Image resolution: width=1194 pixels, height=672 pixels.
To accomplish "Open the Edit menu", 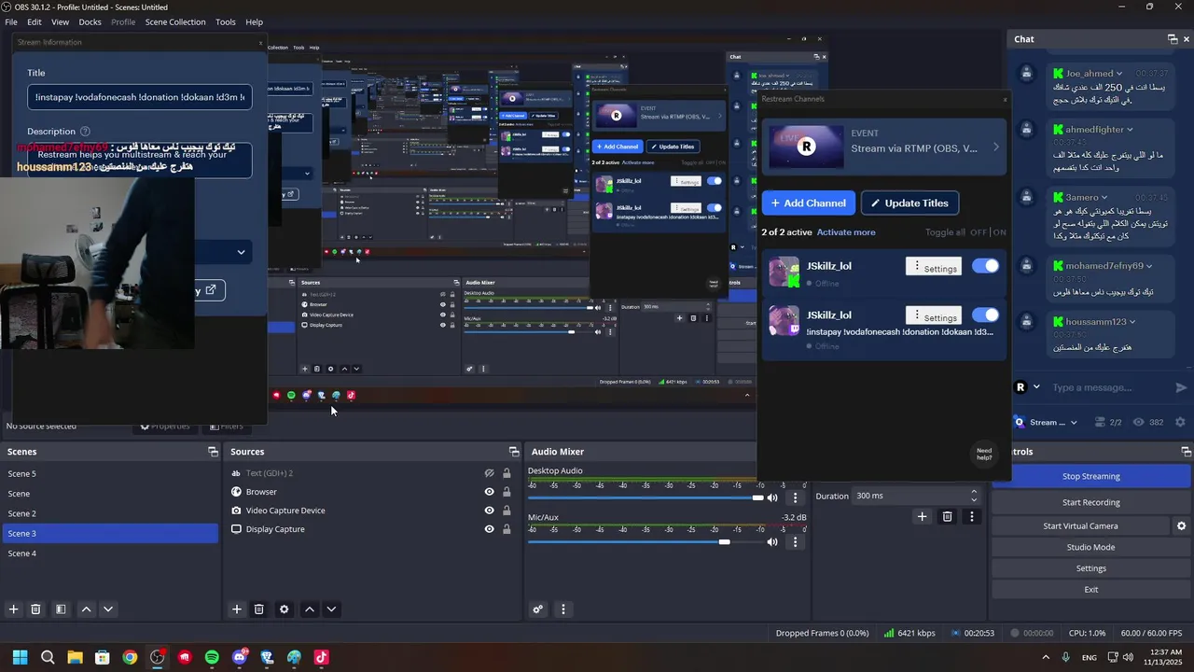I will coord(34,21).
